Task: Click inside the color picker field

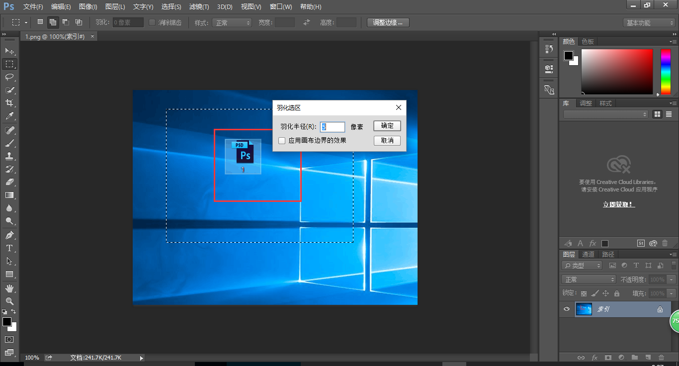Action: coord(617,72)
